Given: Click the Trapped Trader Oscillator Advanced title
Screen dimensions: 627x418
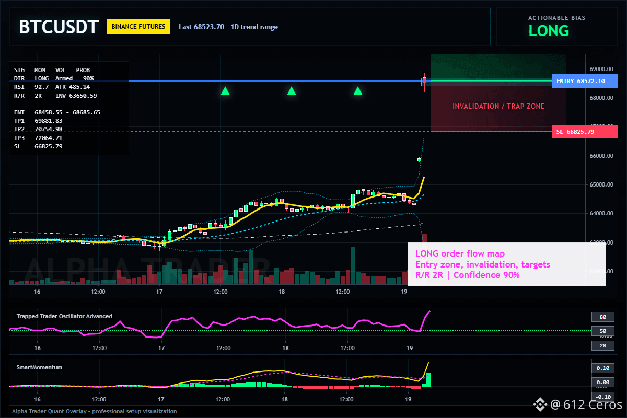Looking at the screenshot, I should click(x=64, y=316).
